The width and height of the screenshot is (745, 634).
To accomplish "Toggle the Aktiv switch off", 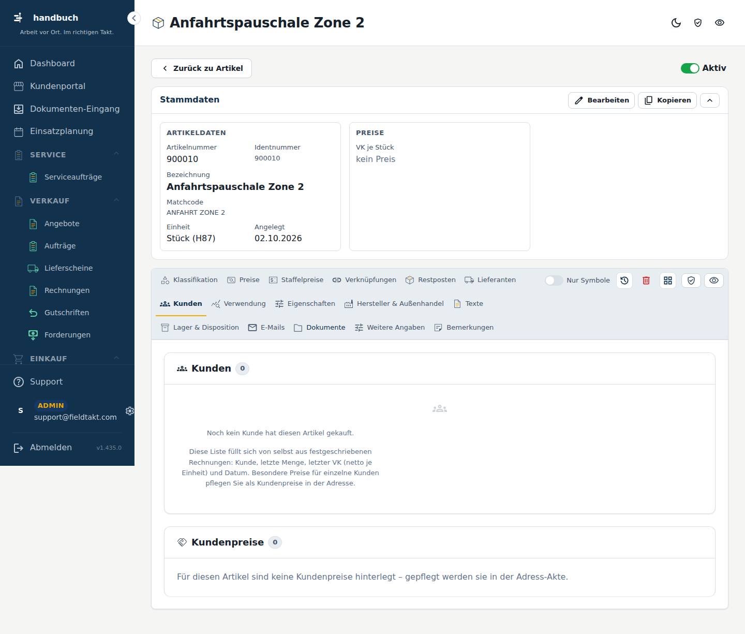I will [690, 68].
